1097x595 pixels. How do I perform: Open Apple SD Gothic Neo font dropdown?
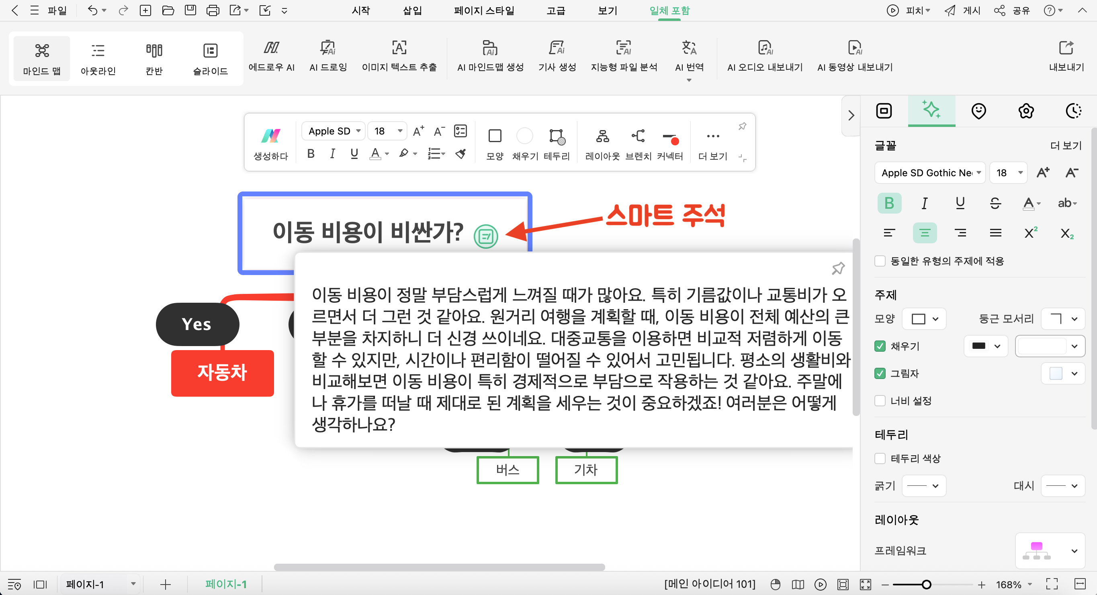(930, 173)
